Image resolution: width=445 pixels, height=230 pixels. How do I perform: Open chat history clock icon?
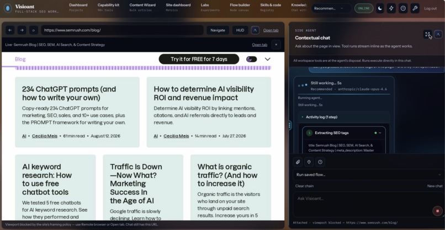(x=320, y=162)
